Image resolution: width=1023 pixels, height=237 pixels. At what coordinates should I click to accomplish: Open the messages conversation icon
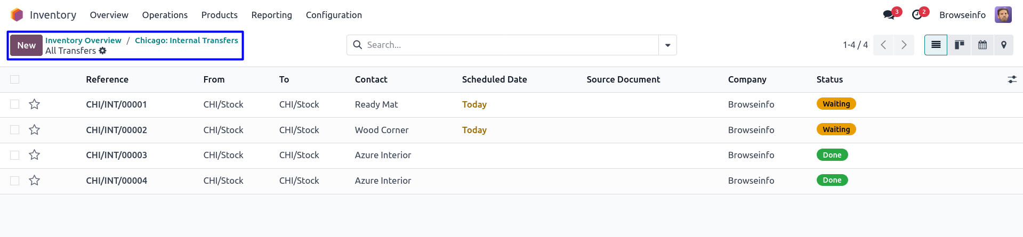coord(889,15)
